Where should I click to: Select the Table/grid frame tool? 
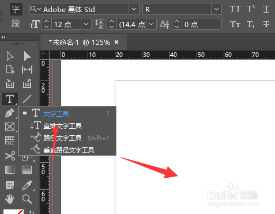[x=10, y=140]
